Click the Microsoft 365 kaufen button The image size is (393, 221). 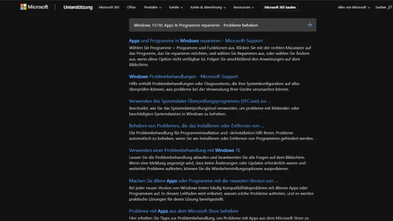pos(280,7)
